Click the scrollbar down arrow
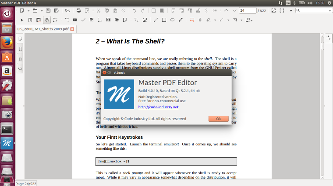Screen dimensions: 333x186 point(322,177)
